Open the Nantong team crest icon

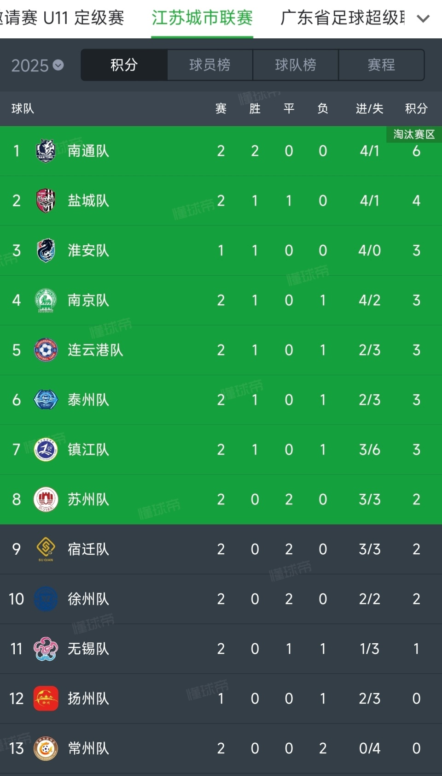coord(46,151)
